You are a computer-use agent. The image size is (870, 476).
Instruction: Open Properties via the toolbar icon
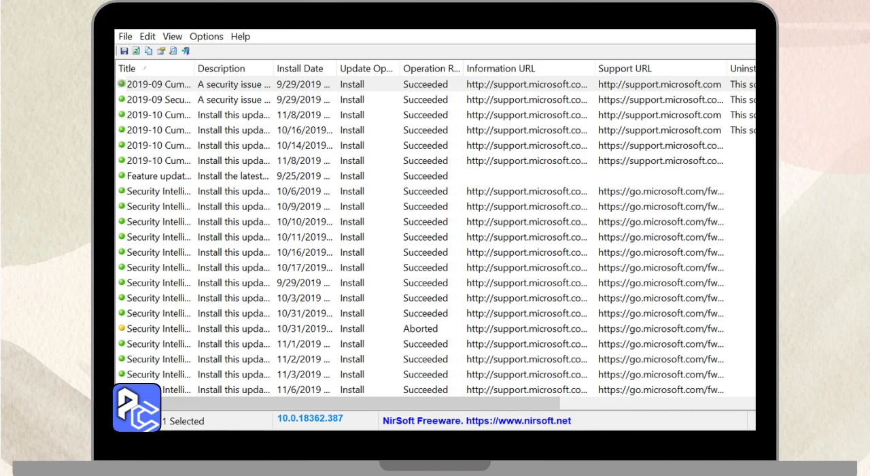tap(161, 51)
